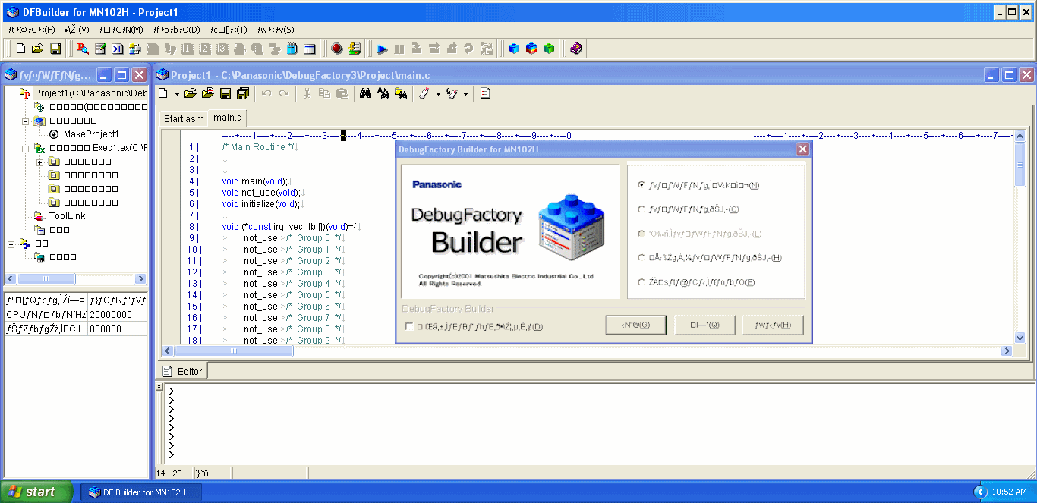
Task: Click the notepad-with-pencil toolbar icon
Action: pos(100,49)
